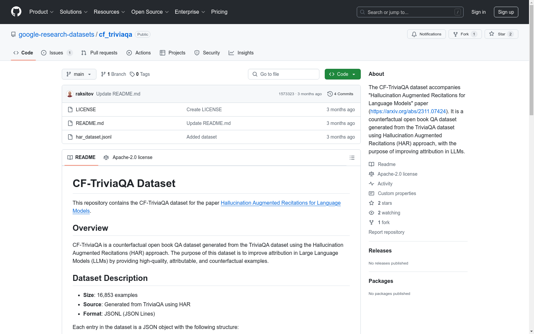This screenshot has width=534, height=334.
Task: Open the latest commit message Update README.md
Action: coord(118,94)
